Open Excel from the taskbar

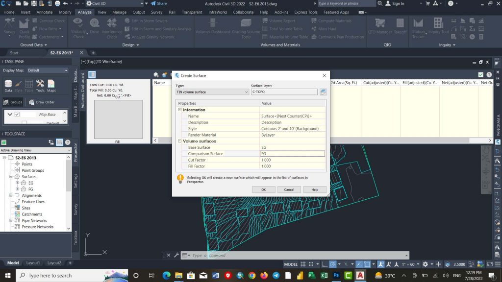coord(324,275)
